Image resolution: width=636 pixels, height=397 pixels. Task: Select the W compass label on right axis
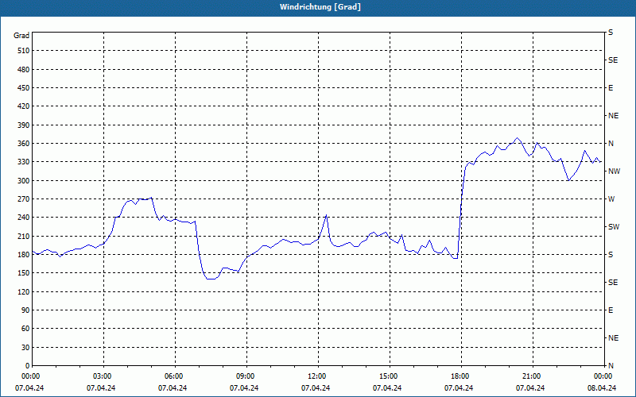click(611, 199)
